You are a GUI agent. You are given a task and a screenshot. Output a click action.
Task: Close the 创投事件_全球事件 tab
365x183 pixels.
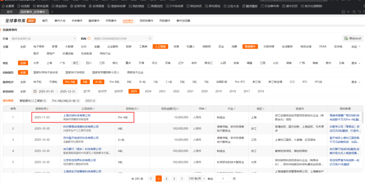pyautogui.click(x=46, y=12)
